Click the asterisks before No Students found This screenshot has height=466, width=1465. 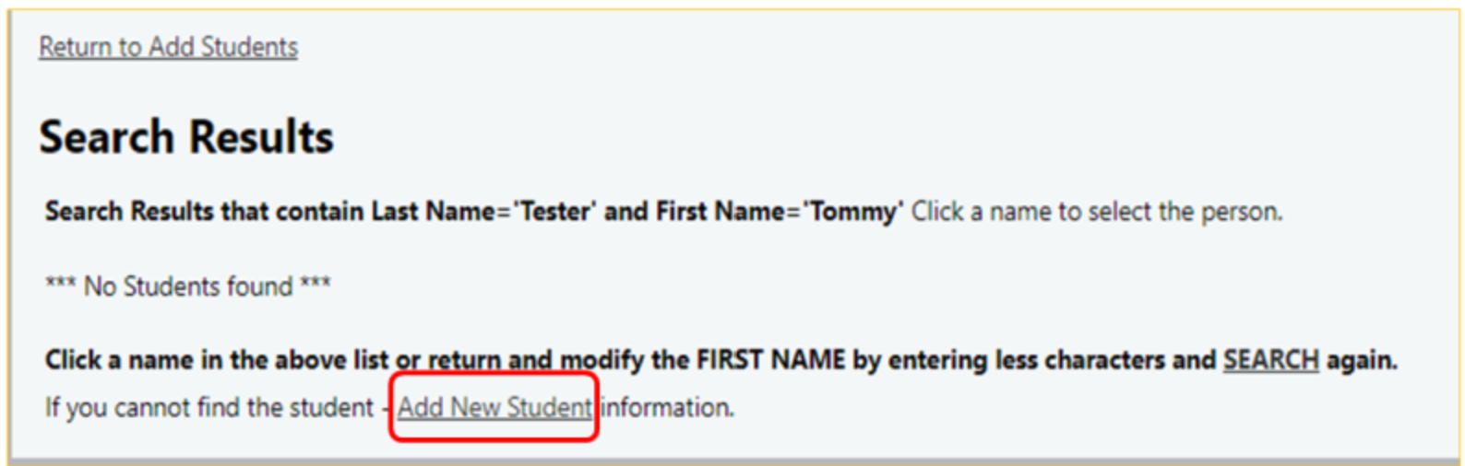pyautogui.click(x=61, y=285)
